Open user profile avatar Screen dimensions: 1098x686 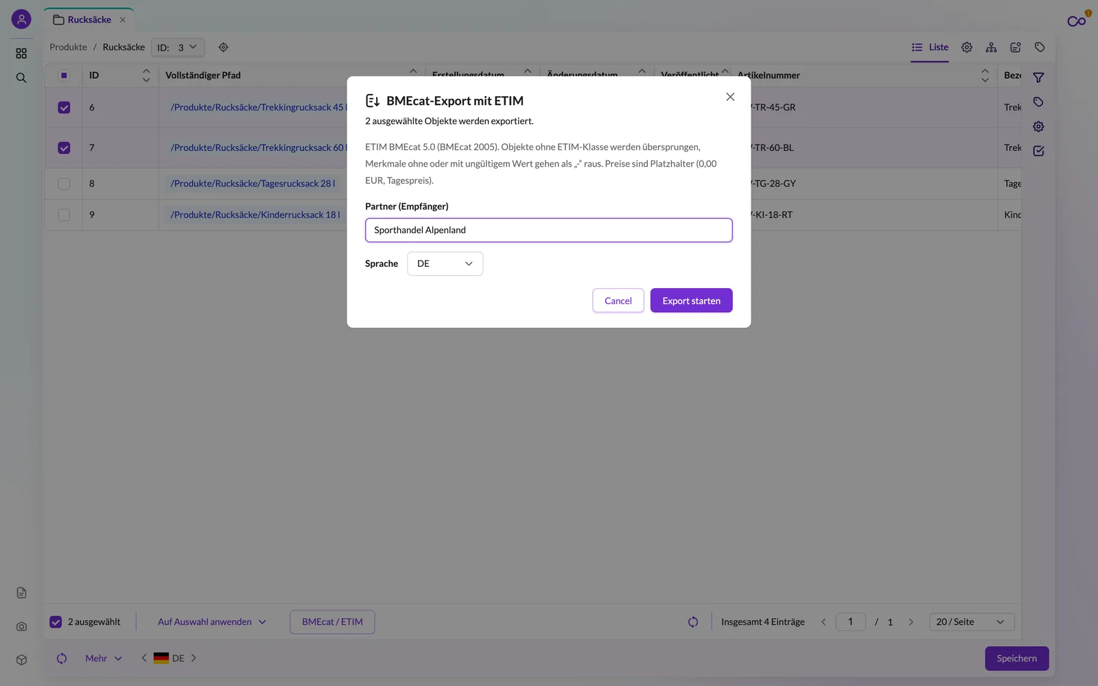click(x=21, y=19)
